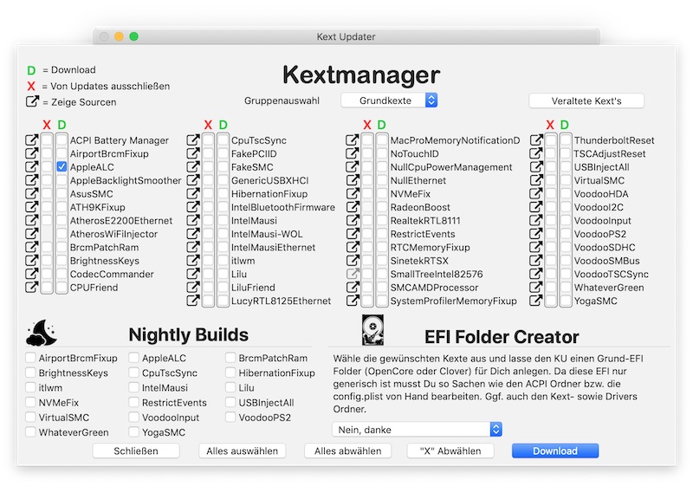Open the CodecCommander source link icon

pyautogui.click(x=31, y=274)
